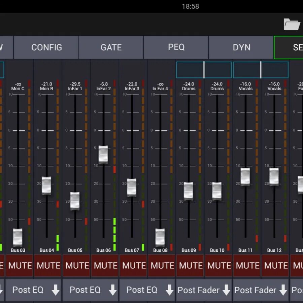Click the Bus 10 label
303x303 pixels.
tap(217, 250)
